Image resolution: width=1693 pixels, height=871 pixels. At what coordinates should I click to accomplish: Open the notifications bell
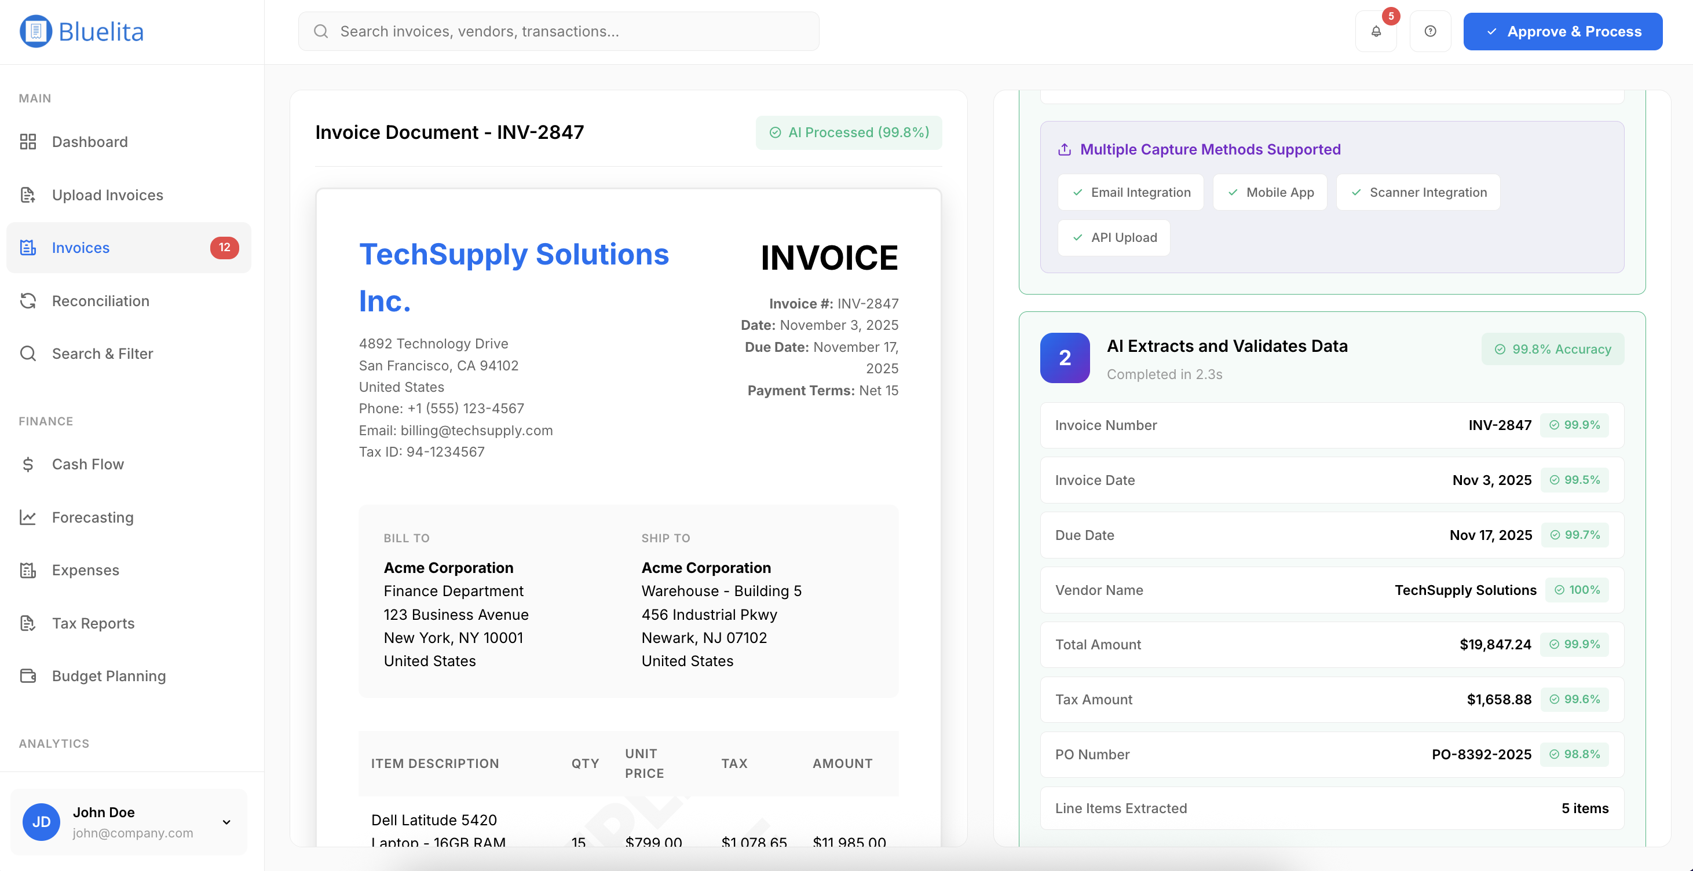click(x=1376, y=31)
